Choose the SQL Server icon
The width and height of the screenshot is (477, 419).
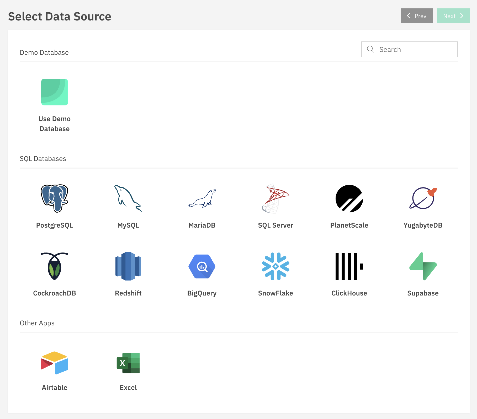coord(275,198)
